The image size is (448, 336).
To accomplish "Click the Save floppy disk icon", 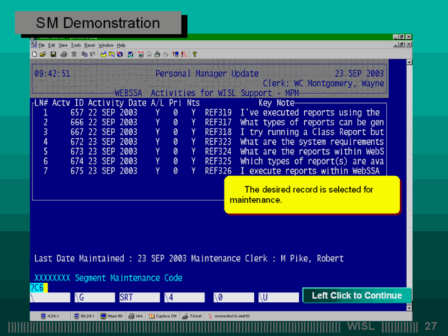I will click(53, 54).
